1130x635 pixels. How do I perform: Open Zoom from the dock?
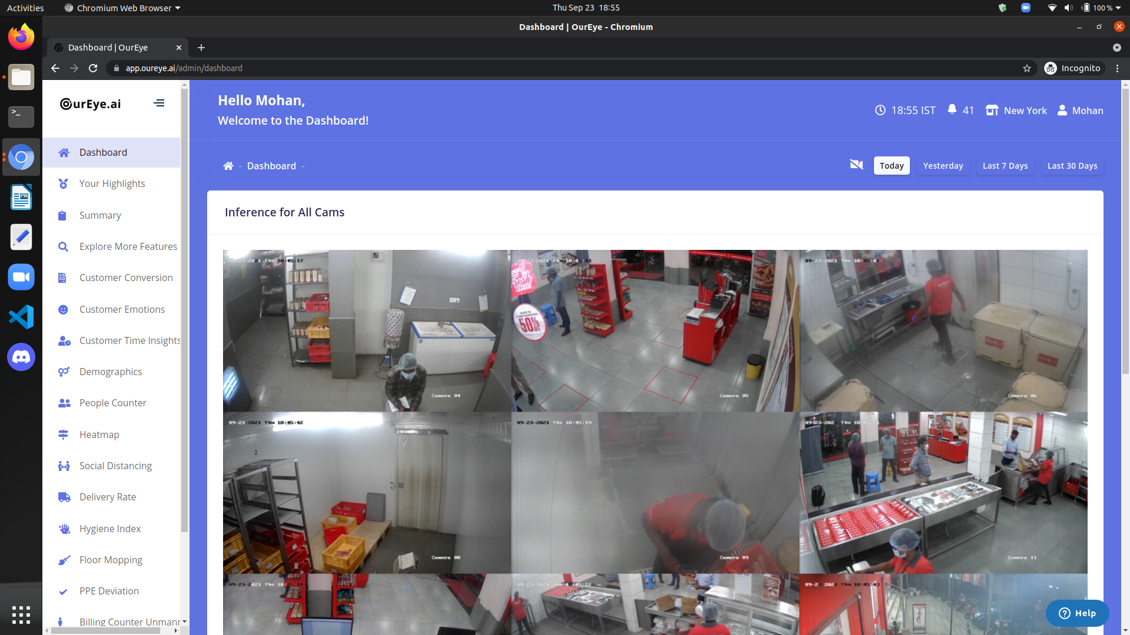point(21,277)
